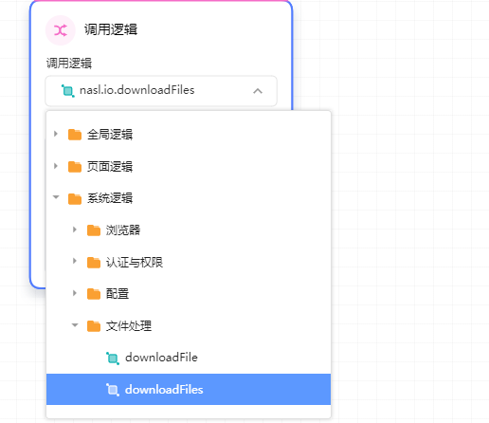This screenshot has width=489, height=423.
Task: Click the teal logic icon in dropdown field
Action: pyautogui.click(x=67, y=91)
